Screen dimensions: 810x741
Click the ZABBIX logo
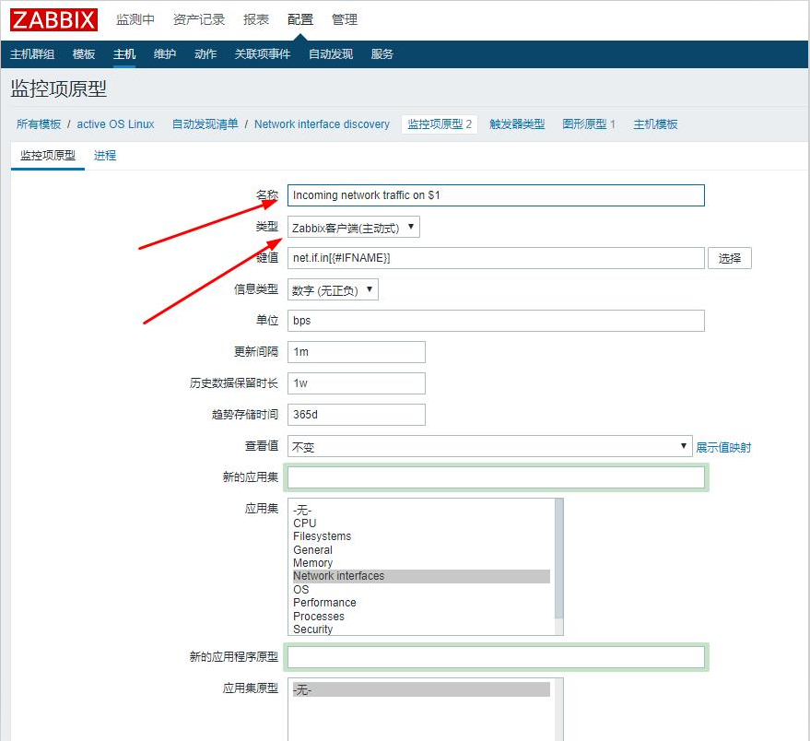pyautogui.click(x=53, y=19)
